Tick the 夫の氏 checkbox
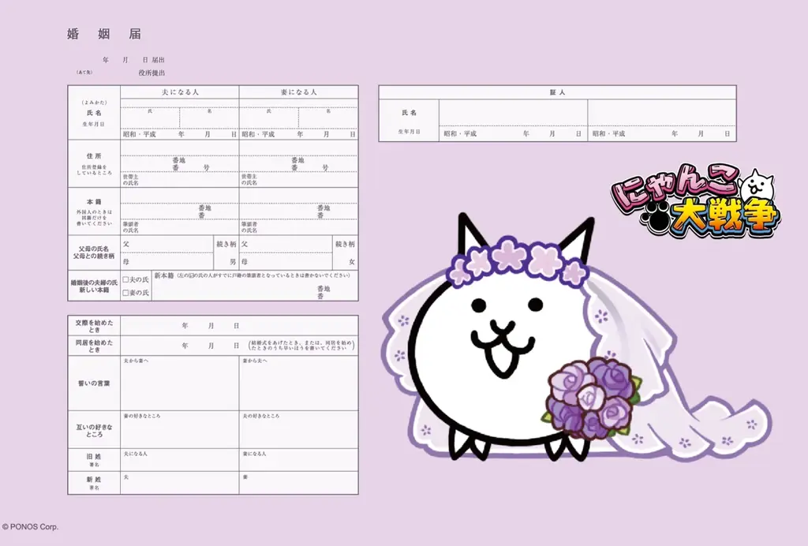 click(125, 279)
